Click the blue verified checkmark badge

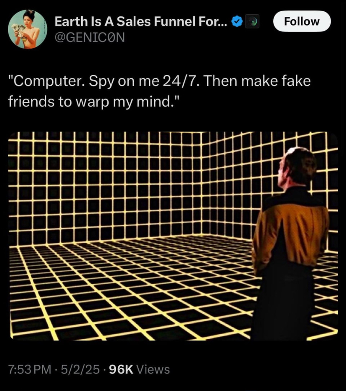click(237, 22)
